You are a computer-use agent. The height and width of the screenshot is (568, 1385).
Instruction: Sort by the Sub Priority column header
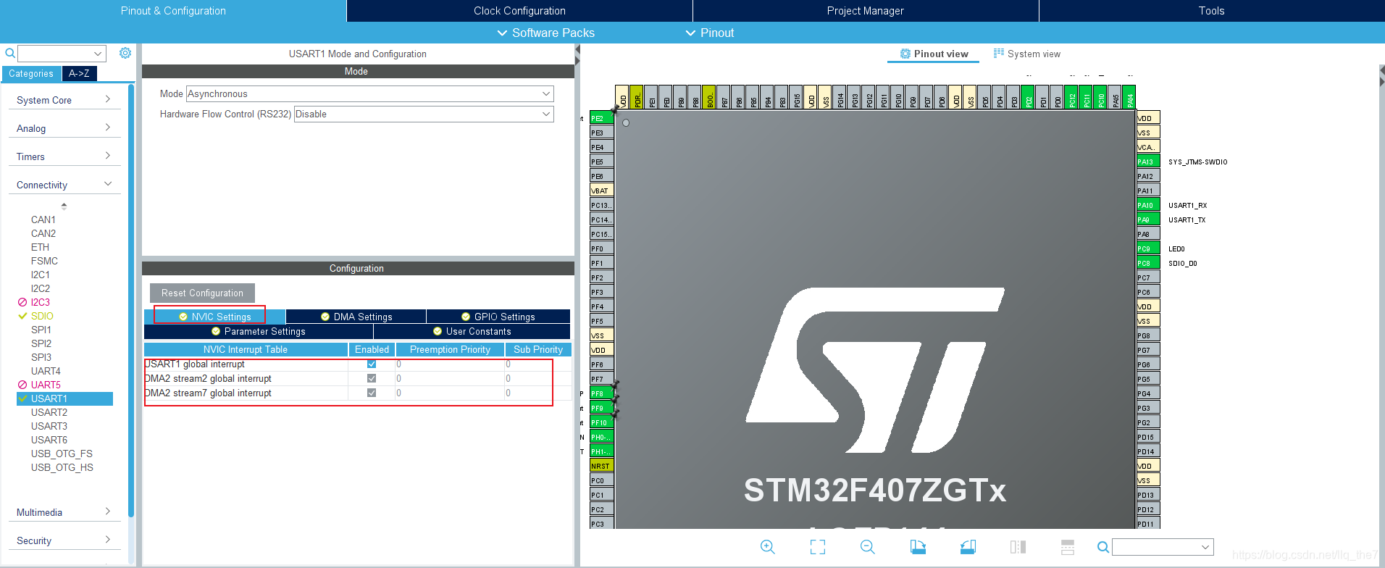pos(538,349)
